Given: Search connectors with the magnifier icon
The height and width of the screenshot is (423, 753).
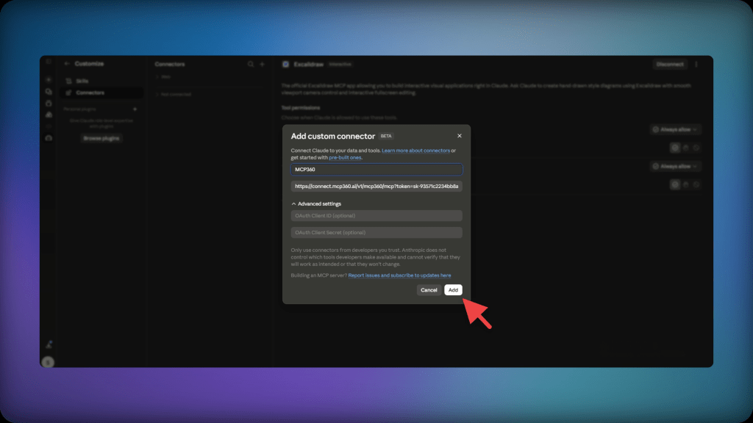Looking at the screenshot, I should pos(250,65).
